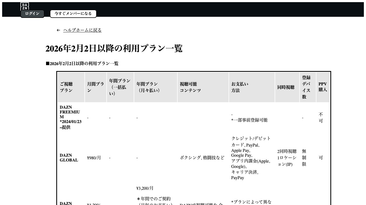The width and height of the screenshot is (366, 205).
Task: Follow the ヘルプホームに戻る link
Action: [83, 30]
